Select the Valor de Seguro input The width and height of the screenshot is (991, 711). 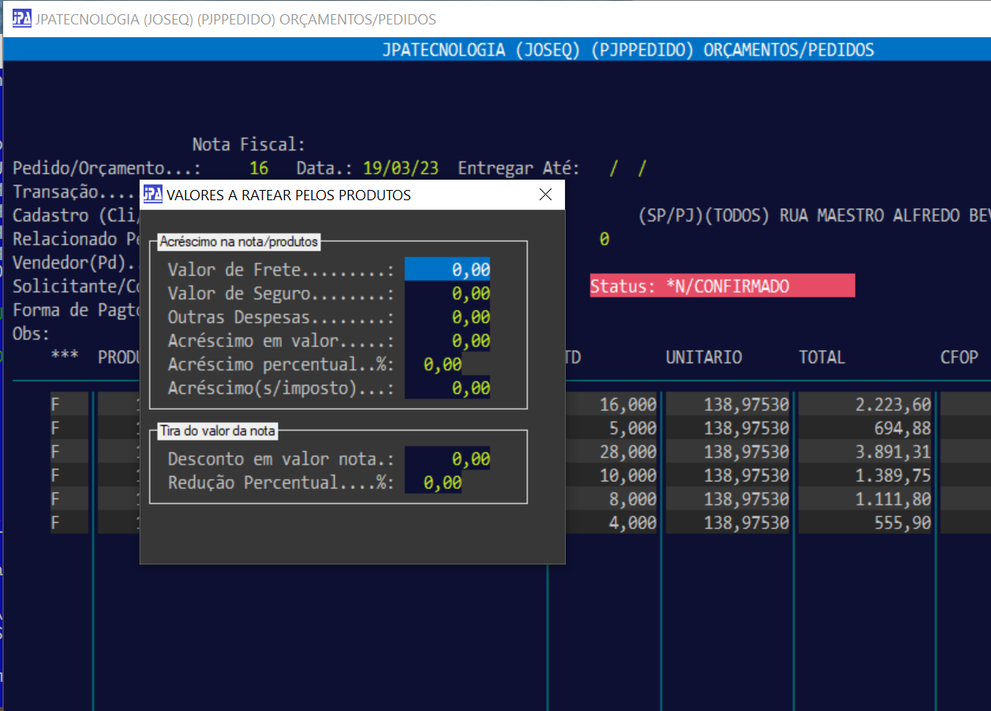(447, 294)
